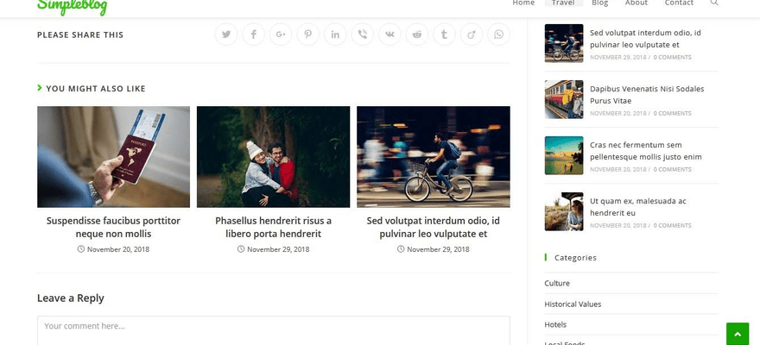Share via the Viadeo icon
Viewport: 760px width, 345px height.
click(472, 34)
